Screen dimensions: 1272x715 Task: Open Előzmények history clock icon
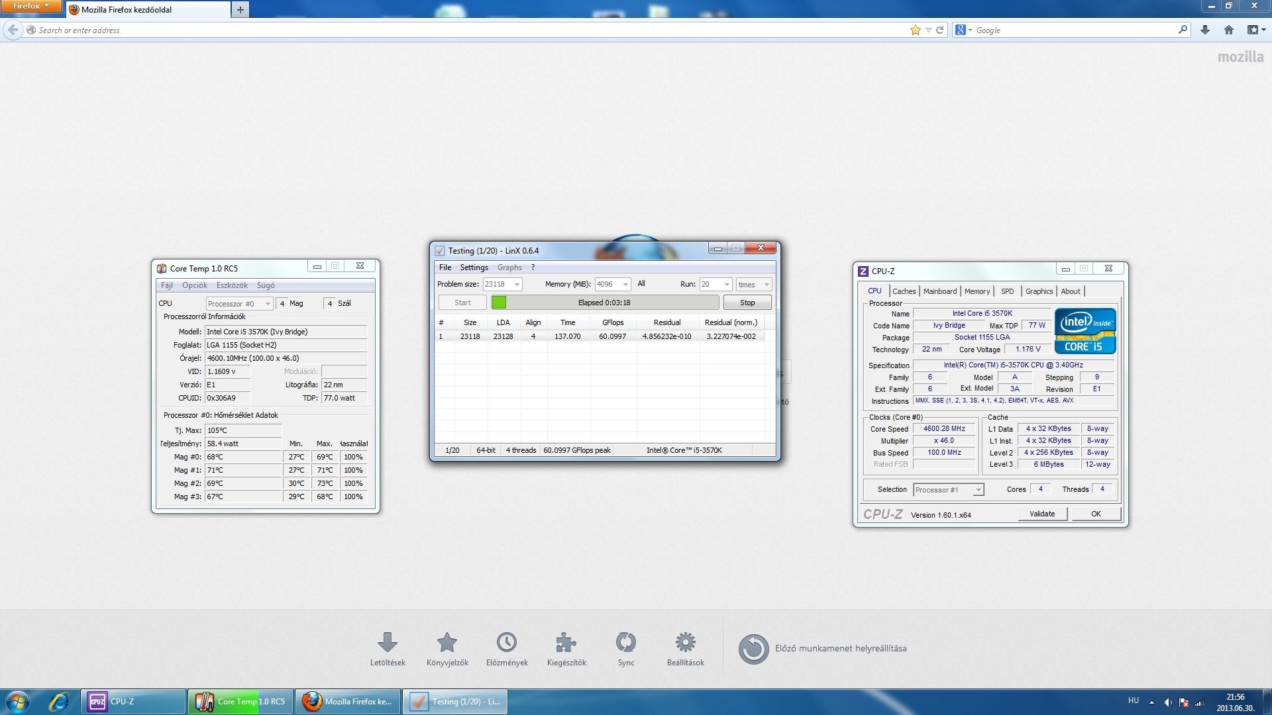(x=507, y=643)
